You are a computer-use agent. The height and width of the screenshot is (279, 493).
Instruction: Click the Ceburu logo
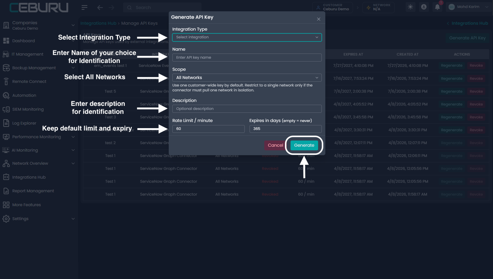tap(39, 7)
